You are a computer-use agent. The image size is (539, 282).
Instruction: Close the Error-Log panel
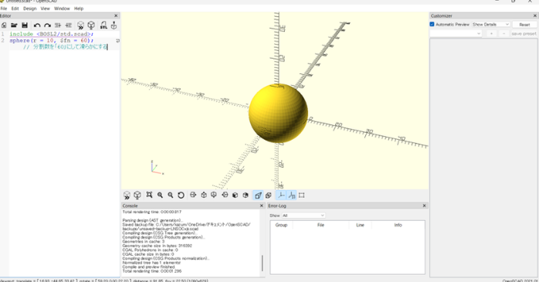click(x=424, y=206)
